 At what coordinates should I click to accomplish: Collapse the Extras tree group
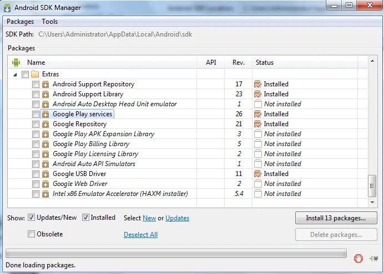[15, 75]
